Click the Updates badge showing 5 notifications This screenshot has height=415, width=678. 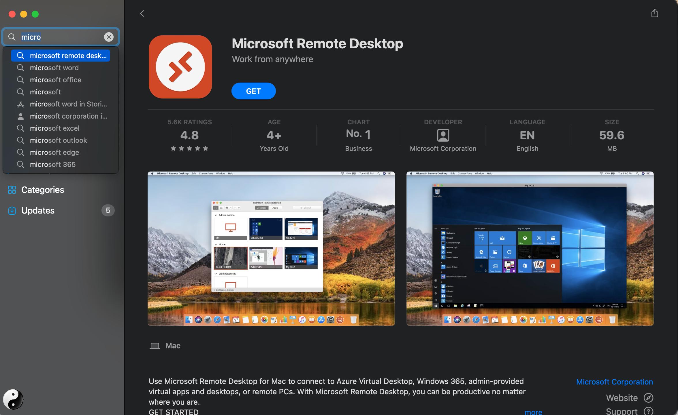[108, 210]
